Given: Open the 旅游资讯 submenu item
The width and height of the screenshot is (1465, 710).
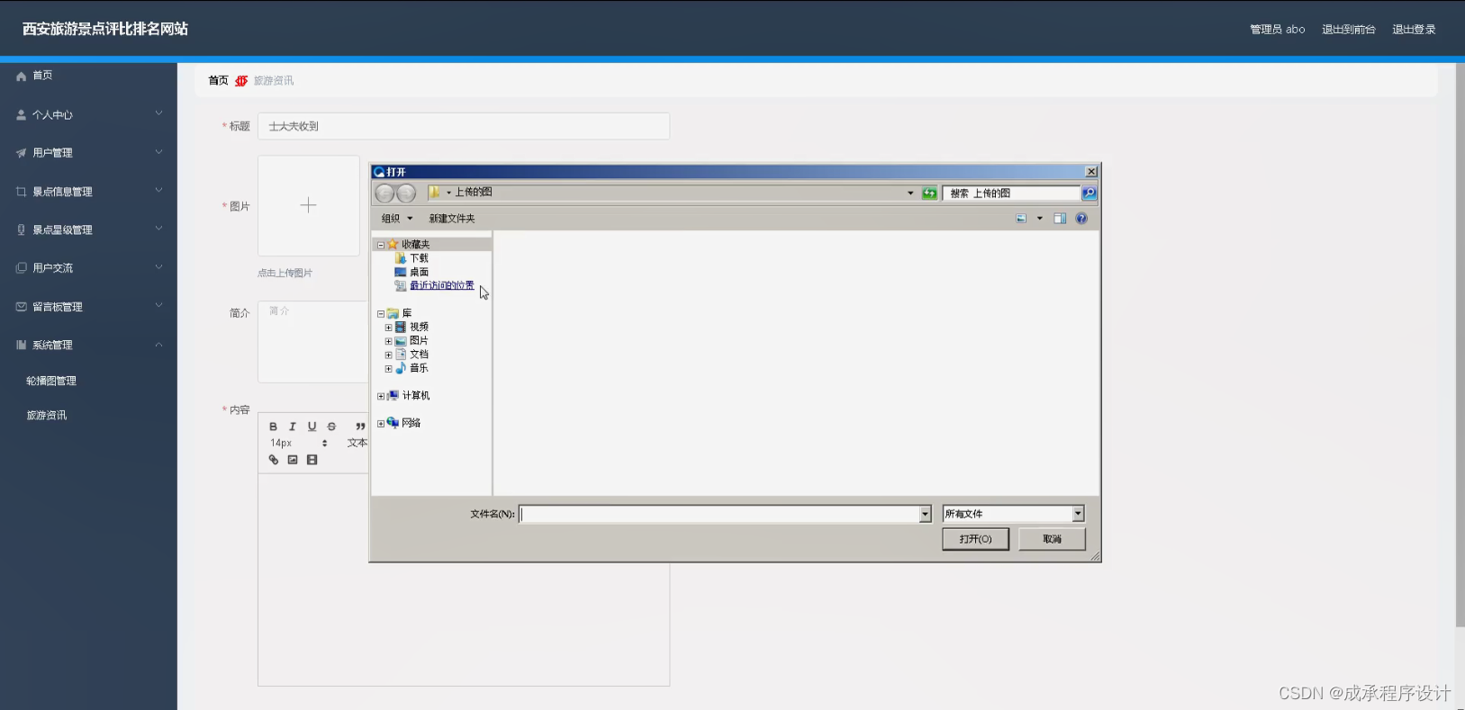Looking at the screenshot, I should pos(47,416).
